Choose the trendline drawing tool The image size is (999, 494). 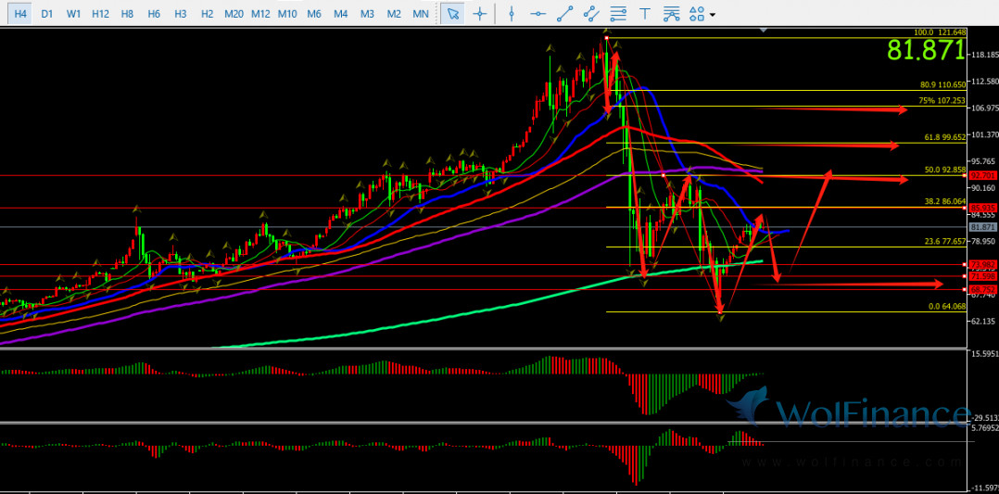(564, 14)
